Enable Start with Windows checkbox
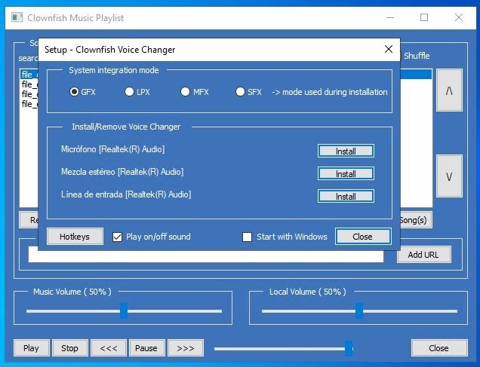Image resolution: width=480 pixels, height=367 pixels. (247, 237)
